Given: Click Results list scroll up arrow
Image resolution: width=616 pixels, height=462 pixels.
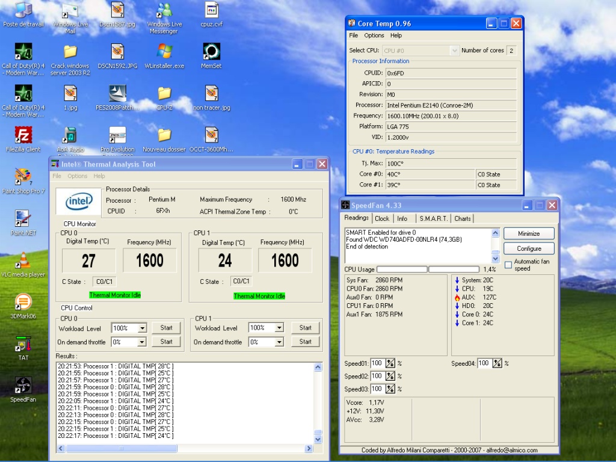Looking at the screenshot, I should click(318, 368).
